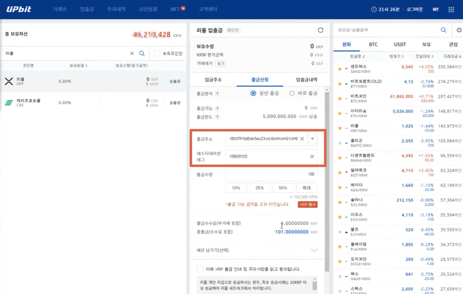The width and height of the screenshot is (463, 294).
Task: Open the 출금주소 dropdown arrow
Action: tap(313, 139)
